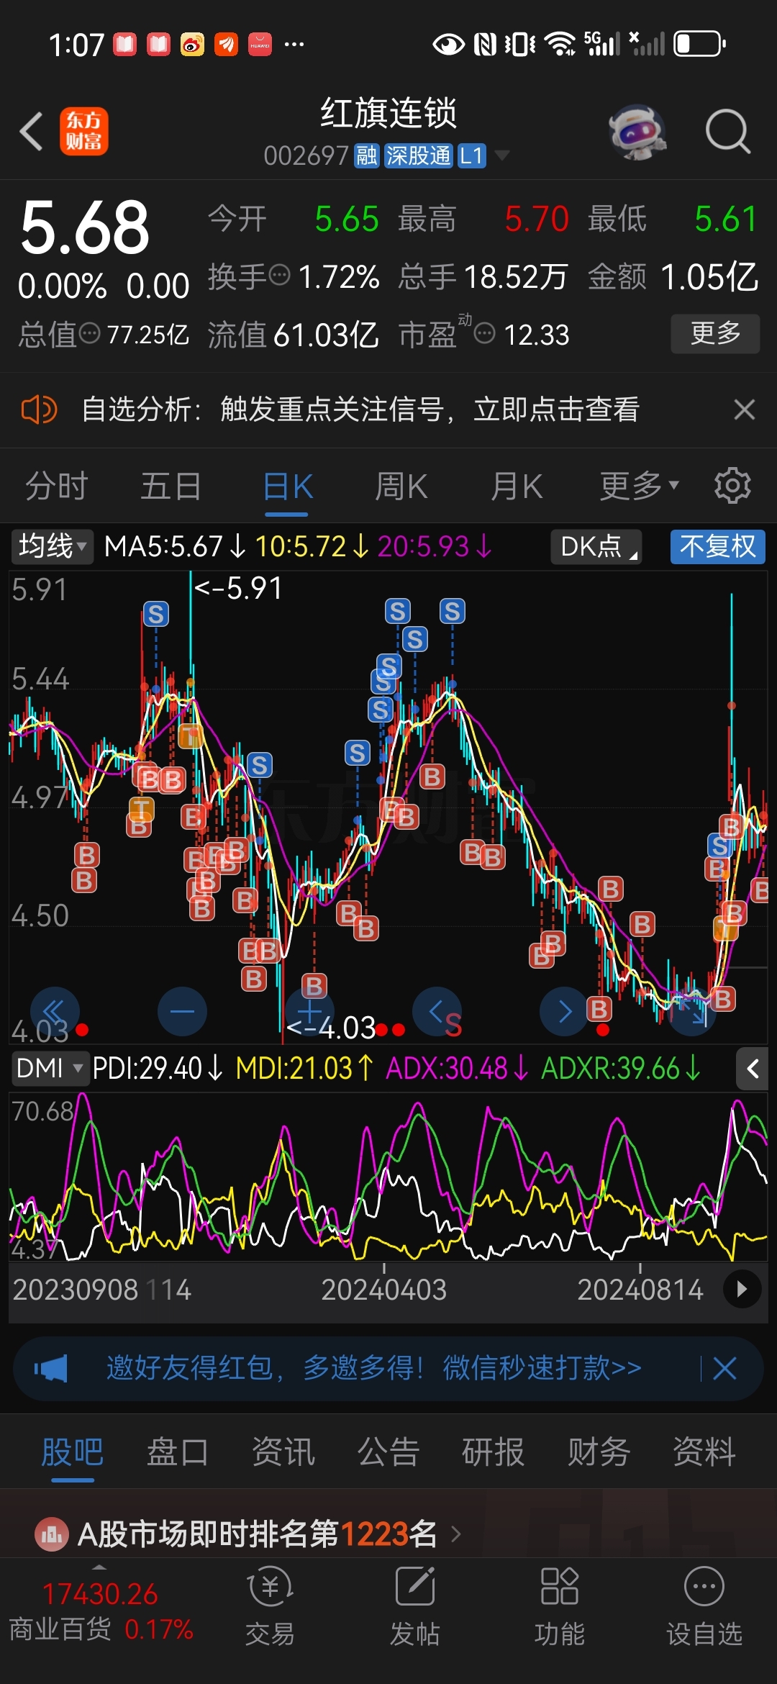Tap the zoom in plus button on chart

310,1011
